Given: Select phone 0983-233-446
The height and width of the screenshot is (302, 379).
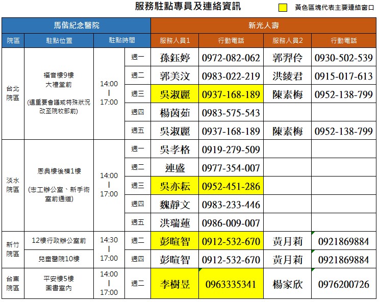Looking at the screenshot, I should [231, 205].
